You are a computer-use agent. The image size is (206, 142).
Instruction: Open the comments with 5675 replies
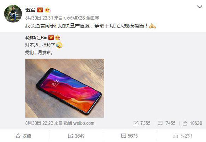coord(129,136)
